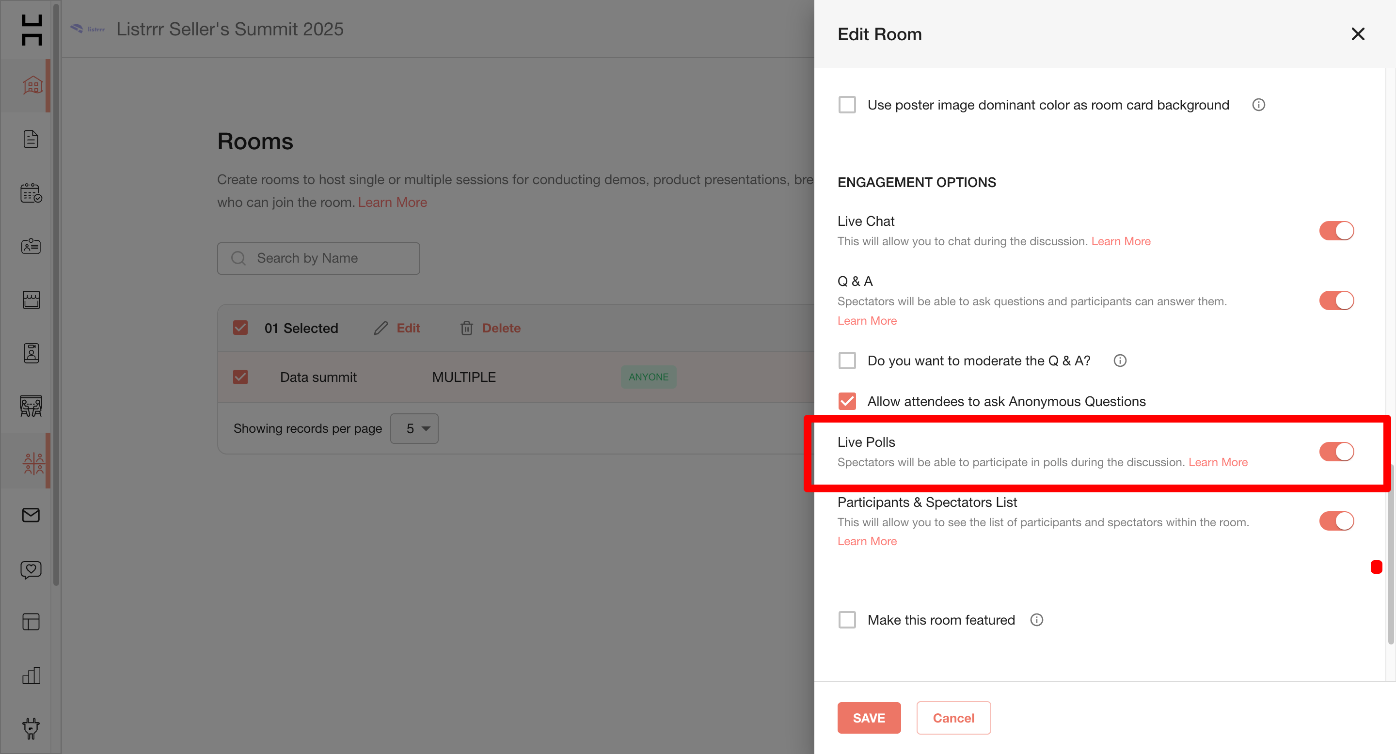Click Edit text in selection bar

(x=408, y=328)
